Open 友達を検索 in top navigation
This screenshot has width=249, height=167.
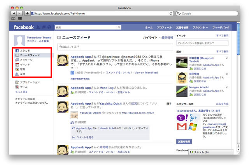click(182, 28)
